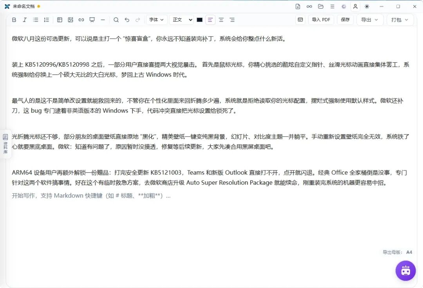Click the 保存 save button
This screenshot has height=288, width=423.
click(x=345, y=20)
